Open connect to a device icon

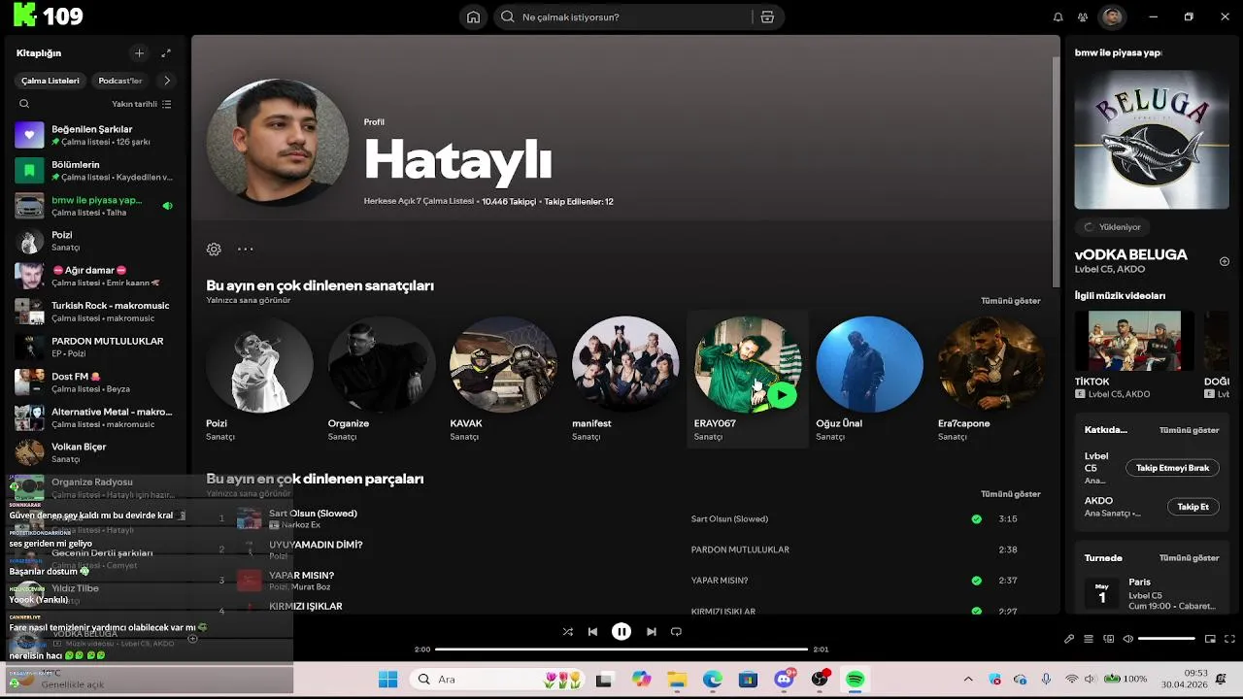[1108, 639]
